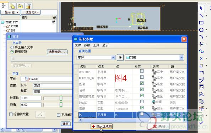Screen dimensions: 211x133
Task: Open the folder favorites tab icon
Action: (x=20, y=6)
